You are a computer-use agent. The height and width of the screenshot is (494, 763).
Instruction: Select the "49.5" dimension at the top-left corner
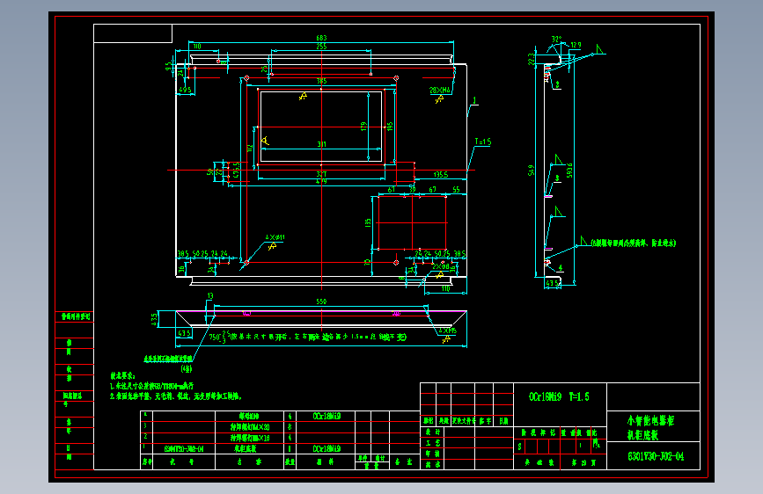pyautogui.click(x=185, y=90)
